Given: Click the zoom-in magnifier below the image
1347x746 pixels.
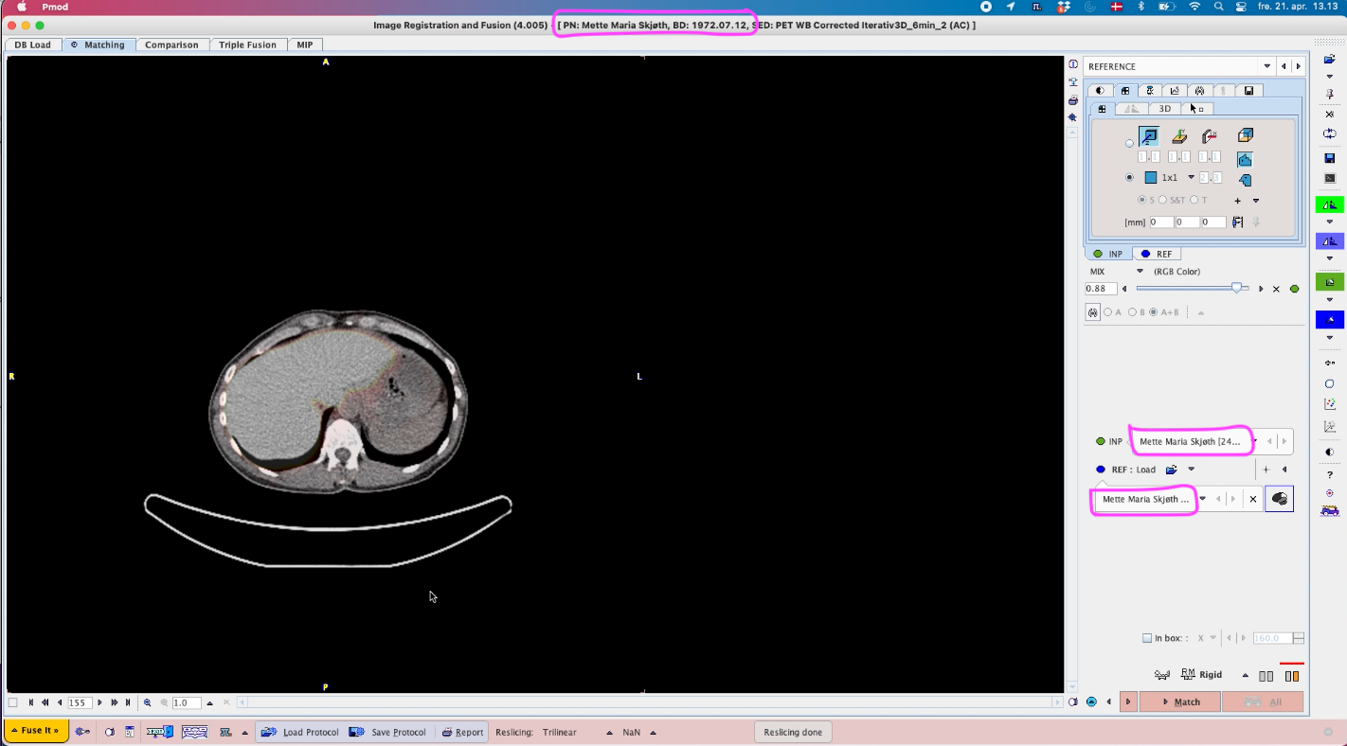Looking at the screenshot, I should point(147,702).
